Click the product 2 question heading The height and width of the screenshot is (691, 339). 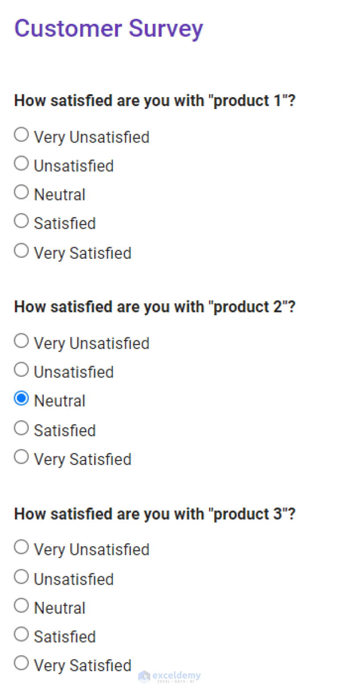[x=154, y=306]
